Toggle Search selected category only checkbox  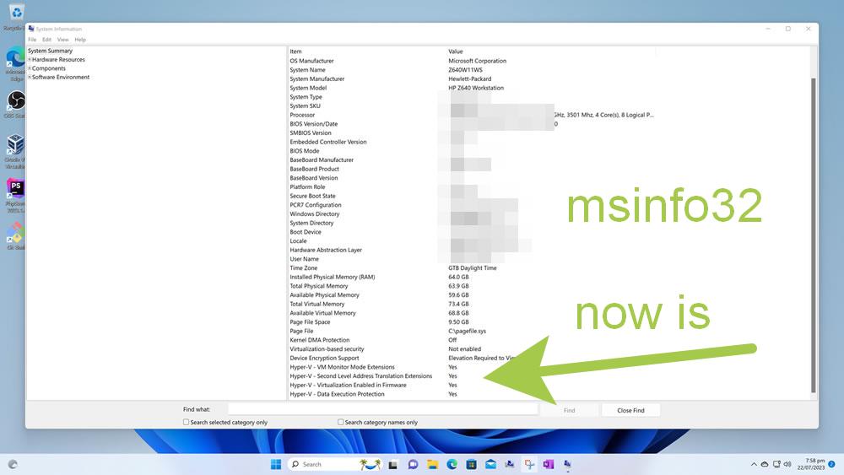tap(187, 423)
